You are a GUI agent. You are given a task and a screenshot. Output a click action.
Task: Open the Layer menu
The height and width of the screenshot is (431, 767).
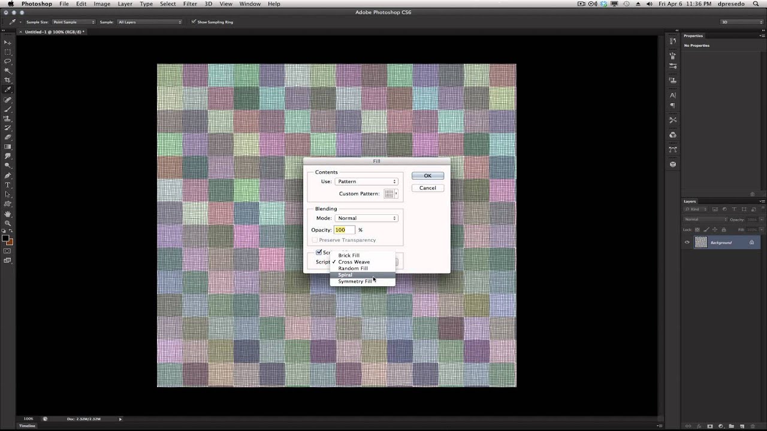click(125, 4)
